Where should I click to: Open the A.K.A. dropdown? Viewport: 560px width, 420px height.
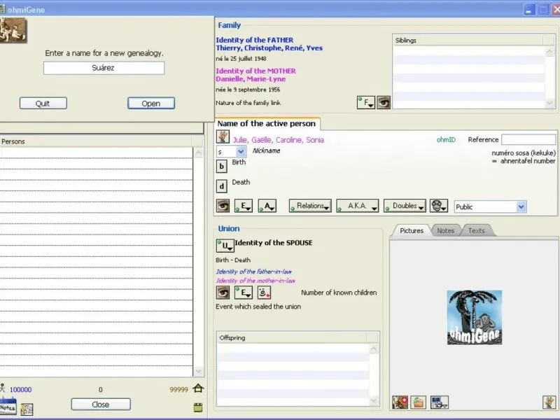[358, 206]
